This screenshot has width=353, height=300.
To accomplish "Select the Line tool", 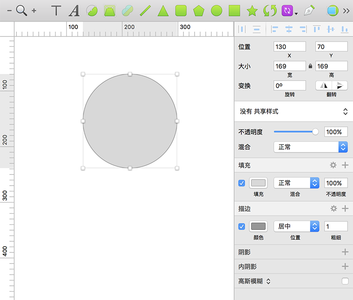I will 145,11.
